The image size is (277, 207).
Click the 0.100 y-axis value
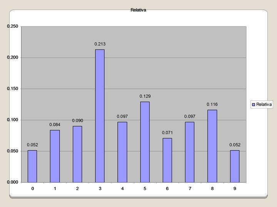coord(13,120)
